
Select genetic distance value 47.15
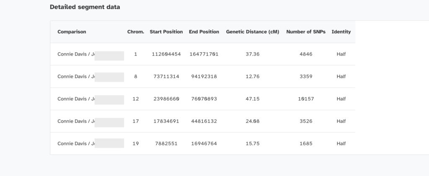click(x=253, y=99)
